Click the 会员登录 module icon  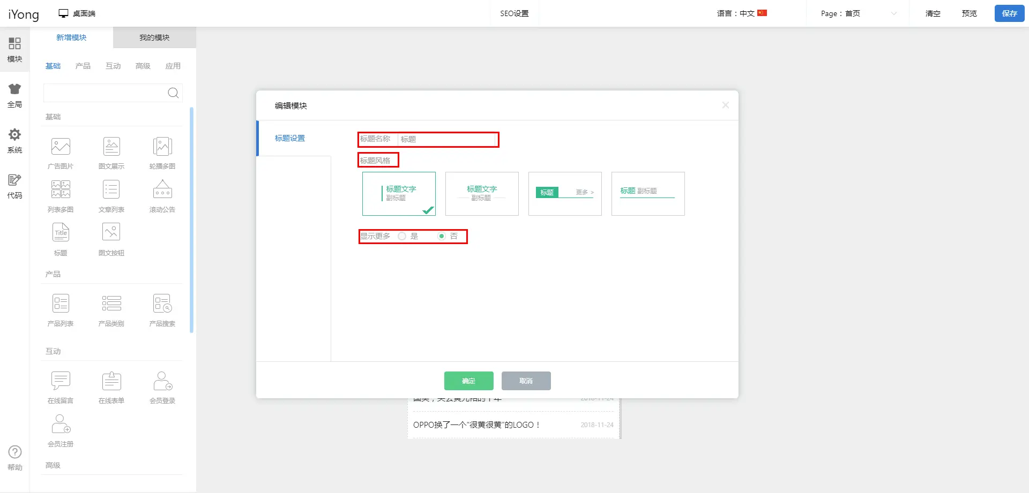click(162, 381)
